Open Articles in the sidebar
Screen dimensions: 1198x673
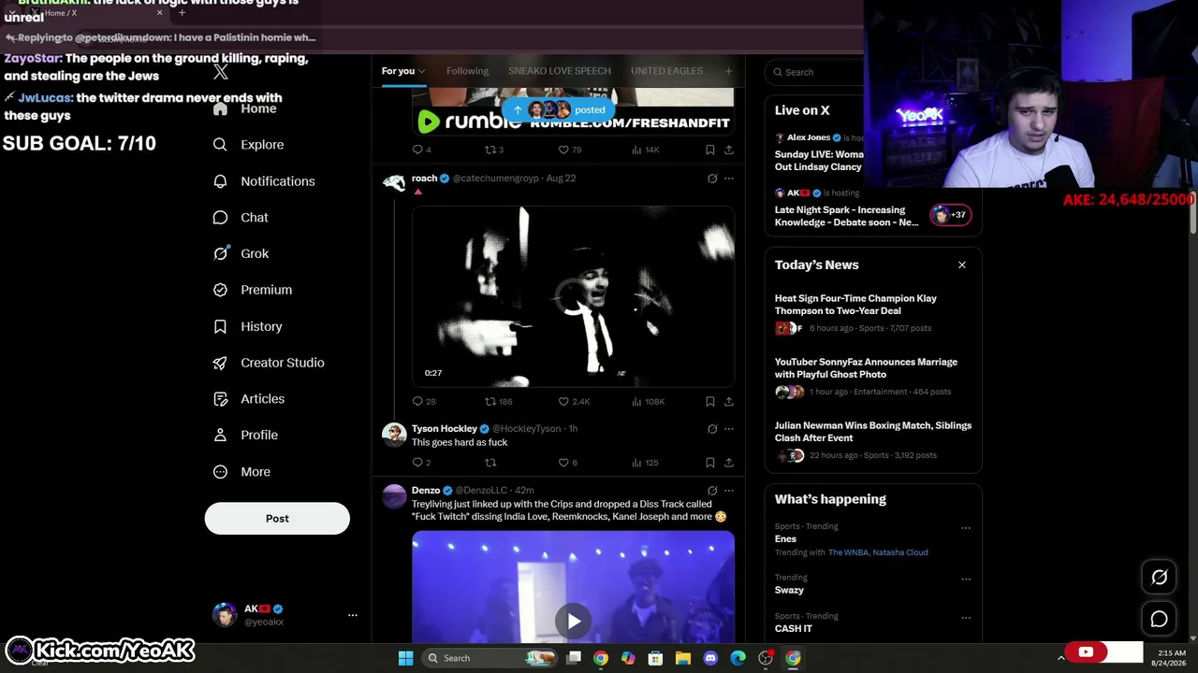(249, 399)
